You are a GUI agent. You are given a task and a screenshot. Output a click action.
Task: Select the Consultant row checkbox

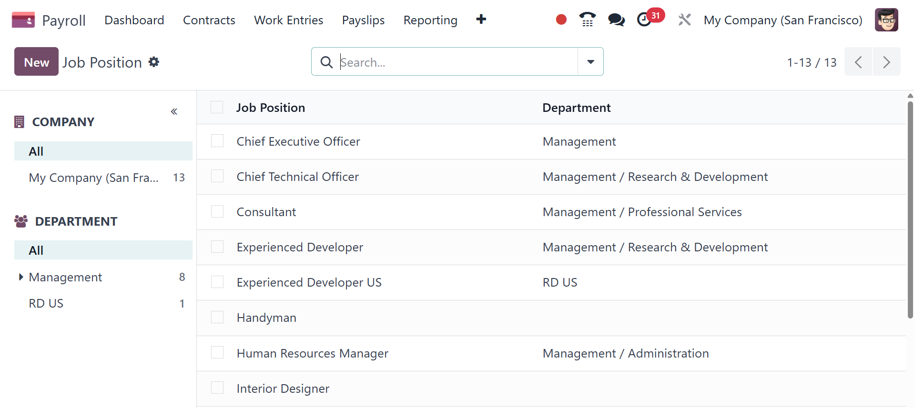(x=217, y=211)
